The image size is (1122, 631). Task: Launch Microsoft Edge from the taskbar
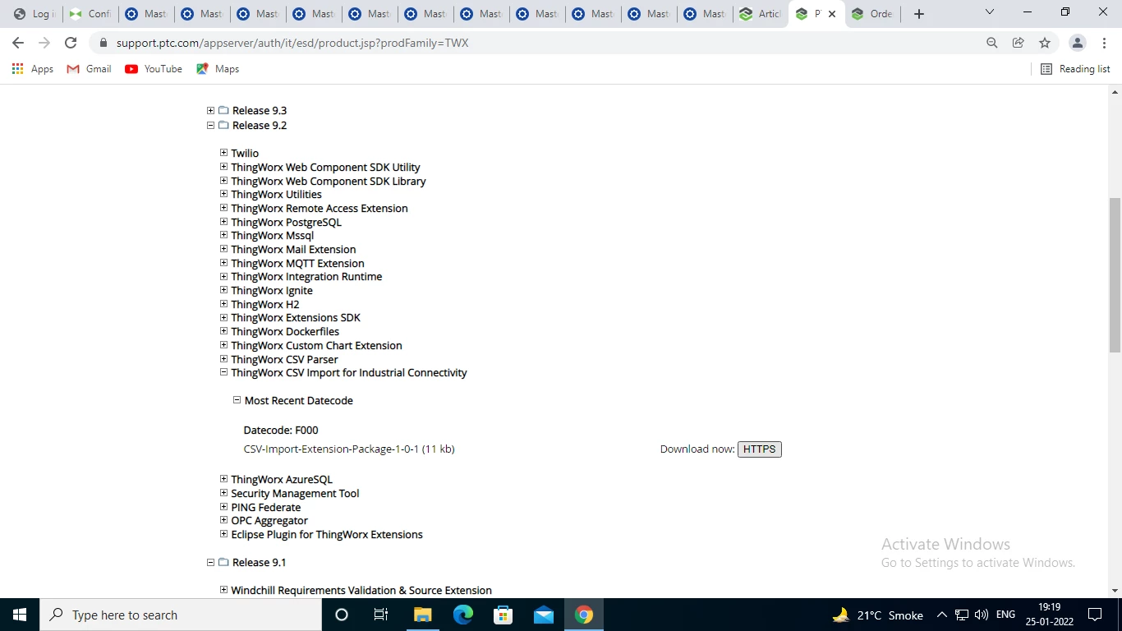pyautogui.click(x=463, y=615)
